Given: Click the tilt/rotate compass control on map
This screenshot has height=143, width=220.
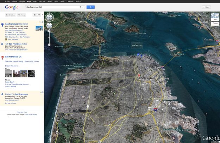Looking at the screenshot, I should 49,17.
